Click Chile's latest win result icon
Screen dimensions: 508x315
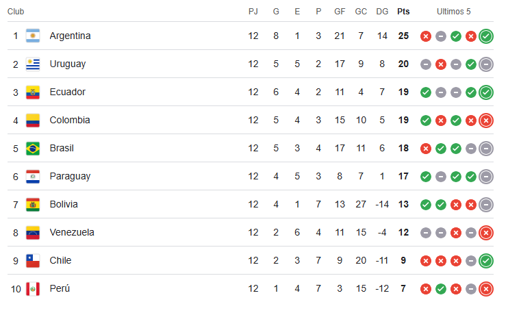coord(486,260)
